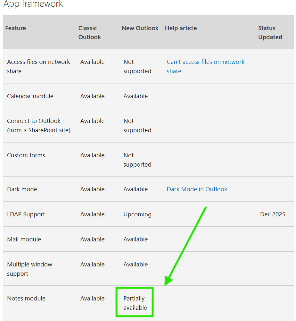
Task: Click New Outlook "Available" for Dark mode
Action: (x=136, y=189)
